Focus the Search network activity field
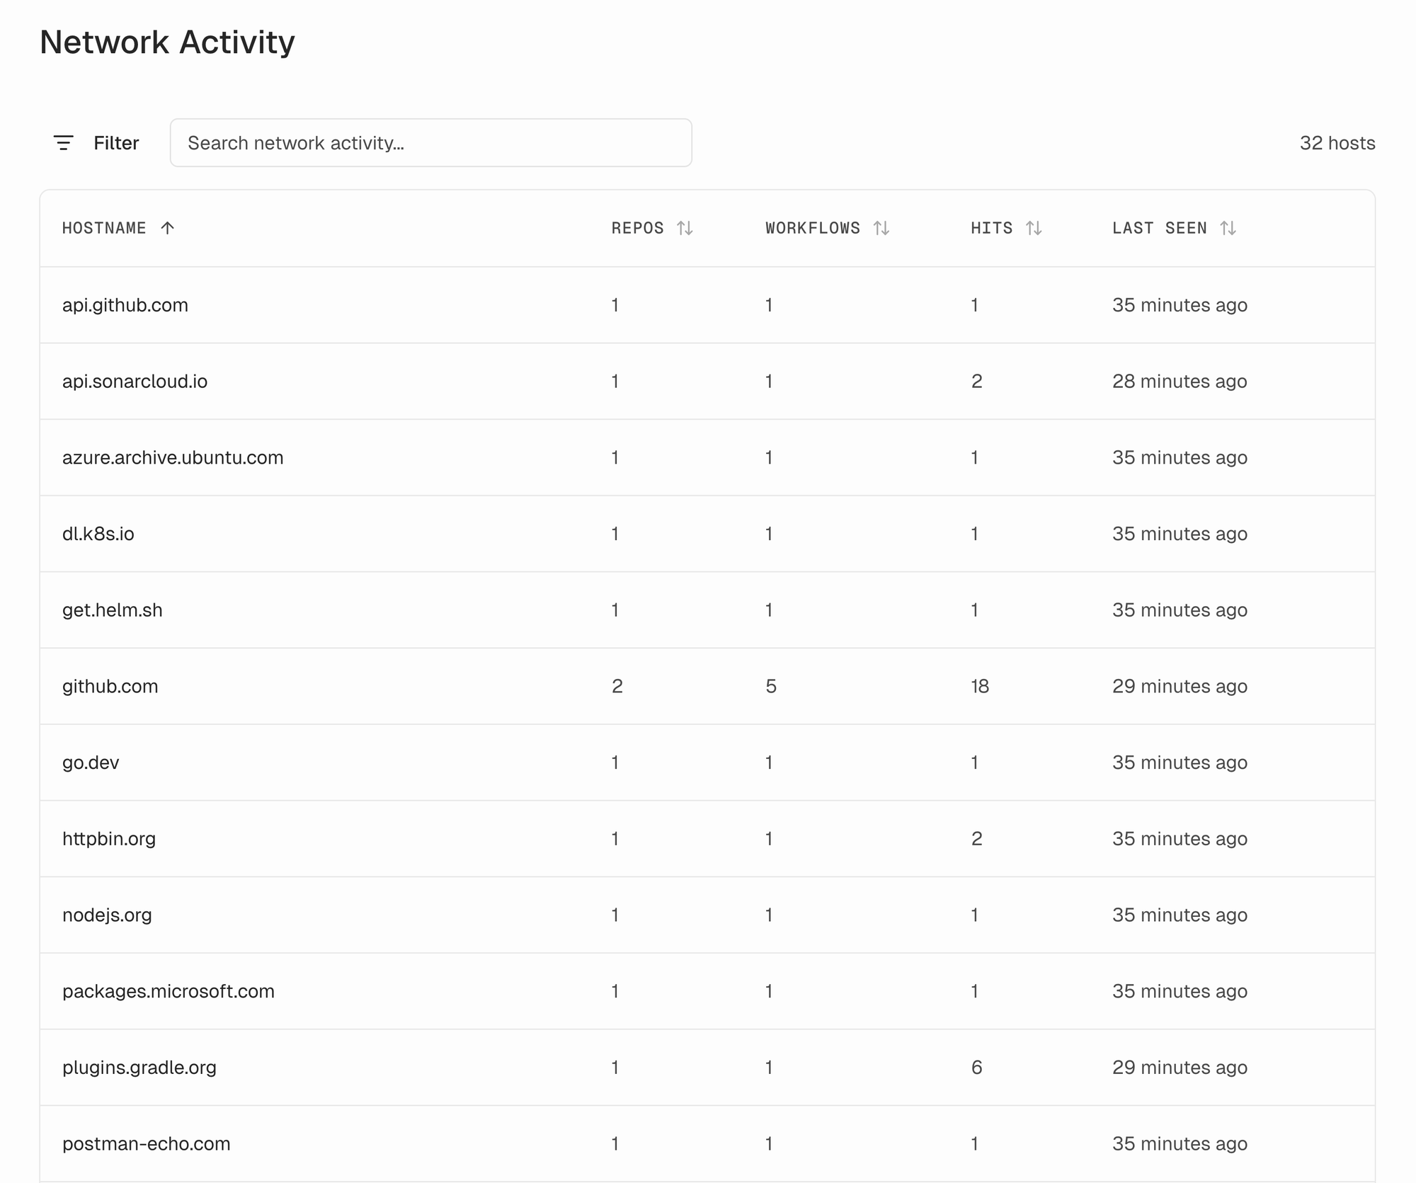 pyautogui.click(x=430, y=143)
